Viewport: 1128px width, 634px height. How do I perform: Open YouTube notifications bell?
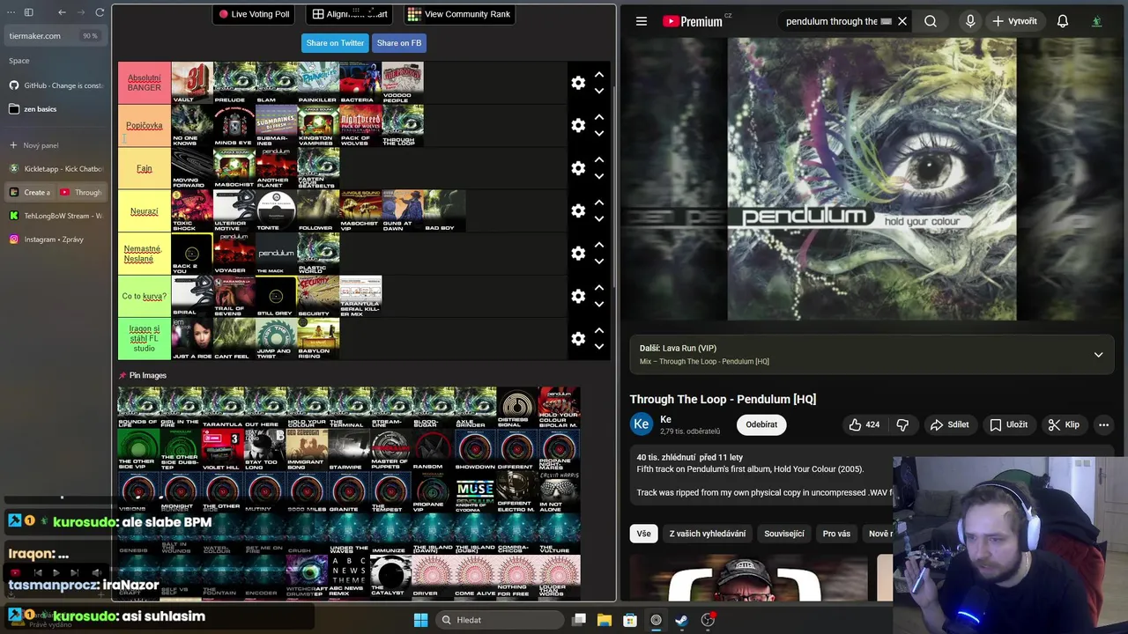tap(1063, 21)
